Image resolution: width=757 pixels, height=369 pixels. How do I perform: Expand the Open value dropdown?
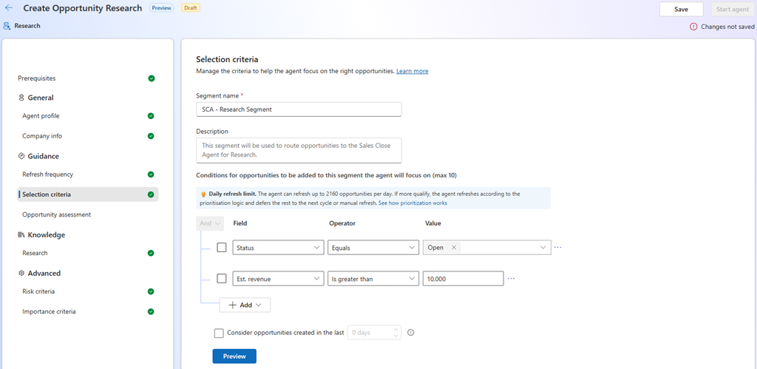(x=544, y=247)
